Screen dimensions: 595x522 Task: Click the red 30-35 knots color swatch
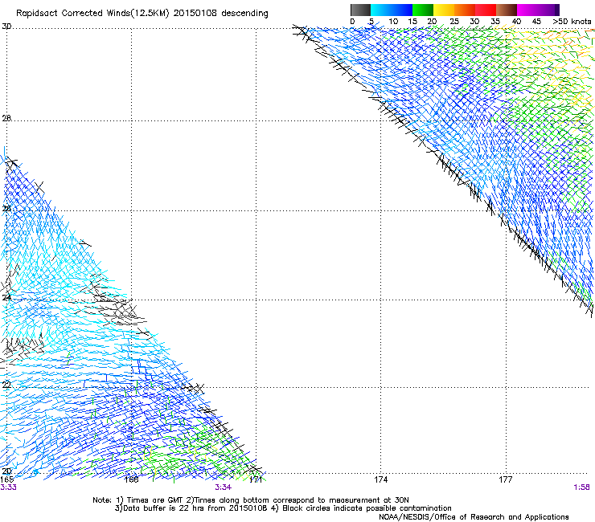coord(486,10)
